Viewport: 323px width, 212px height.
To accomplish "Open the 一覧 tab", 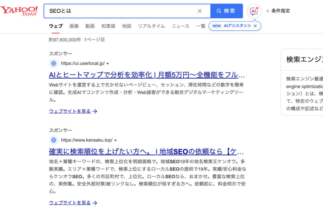I will coord(201,26).
